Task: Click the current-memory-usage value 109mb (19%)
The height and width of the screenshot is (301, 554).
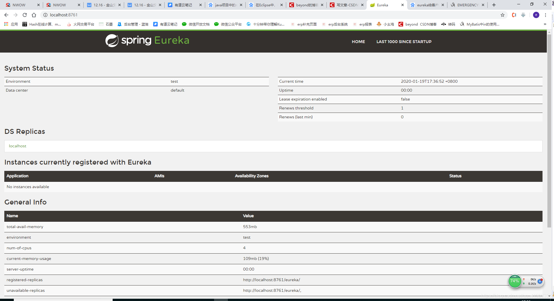Action: [256, 258]
